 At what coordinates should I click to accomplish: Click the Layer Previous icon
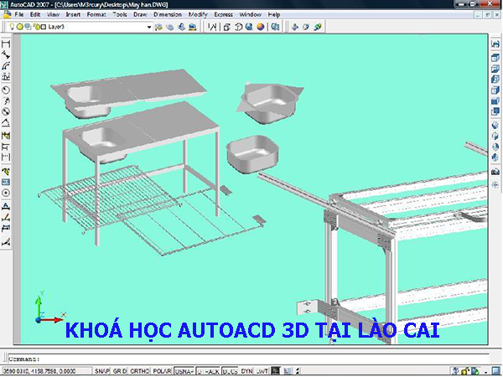pyautogui.click(x=181, y=27)
